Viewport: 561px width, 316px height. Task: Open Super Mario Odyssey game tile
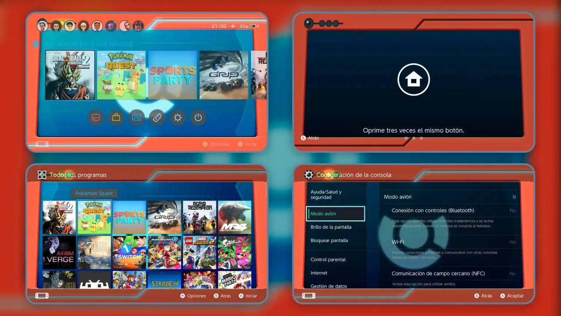pyautogui.click(x=129, y=280)
